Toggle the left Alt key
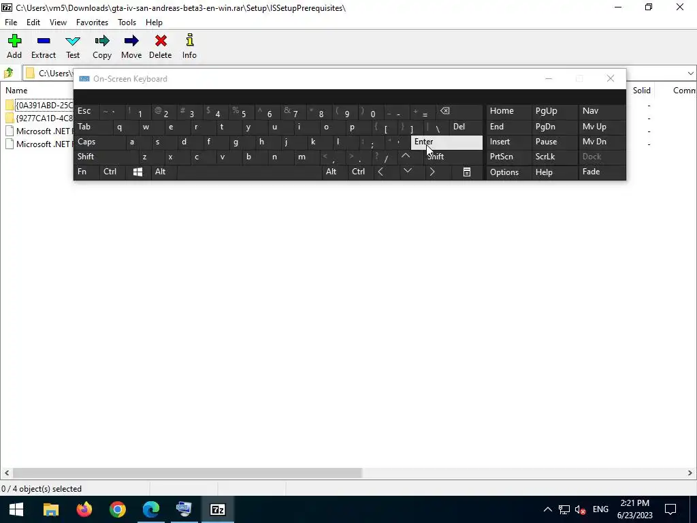 [x=163, y=172]
